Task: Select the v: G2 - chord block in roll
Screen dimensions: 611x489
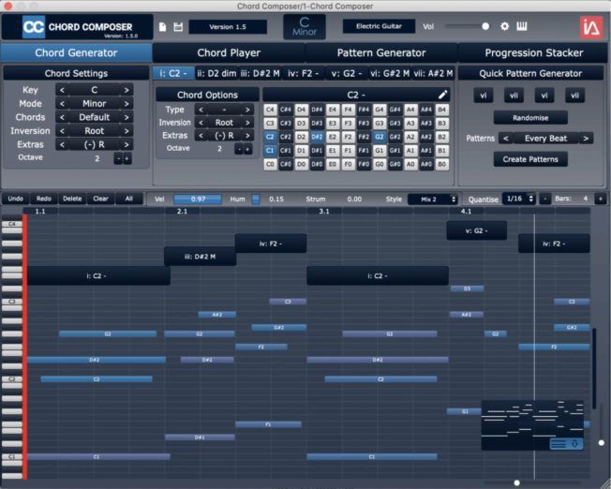Action: pos(477,230)
